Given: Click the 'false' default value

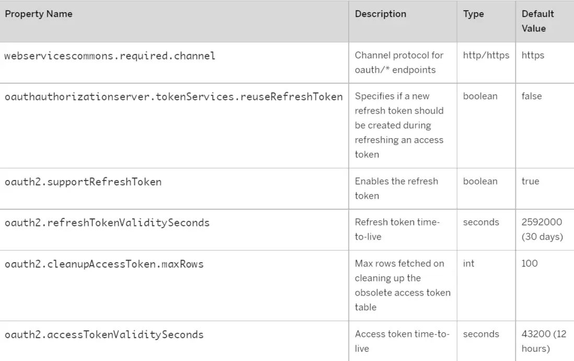Looking at the screenshot, I should pyautogui.click(x=532, y=96).
